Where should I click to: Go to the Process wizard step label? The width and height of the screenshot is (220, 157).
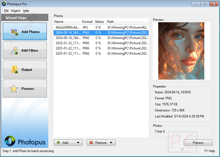[x=28, y=89]
